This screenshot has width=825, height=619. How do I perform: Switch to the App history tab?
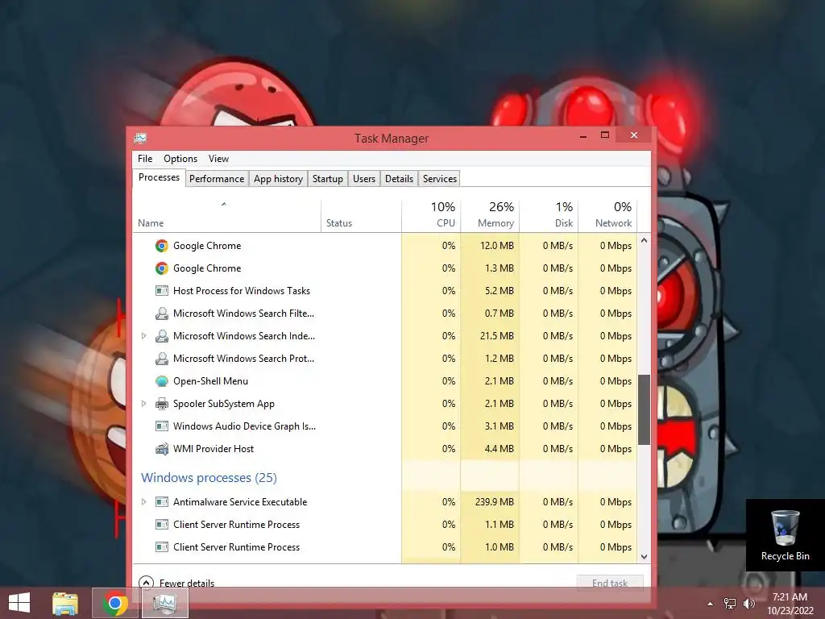point(278,178)
